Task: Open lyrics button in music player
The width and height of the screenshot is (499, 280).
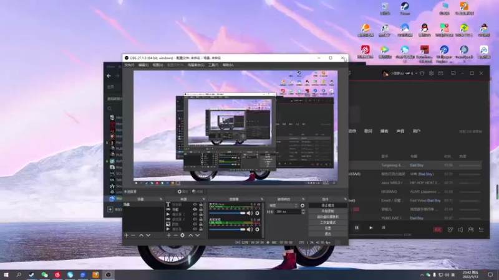Action: click(384, 228)
